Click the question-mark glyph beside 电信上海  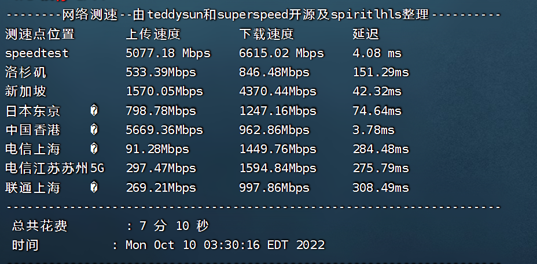tap(94, 149)
